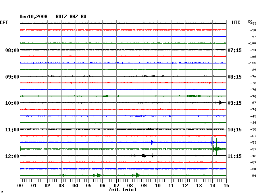Click the 10:15 UTC time label
The width and height of the screenshot is (258, 196).
point(235,130)
